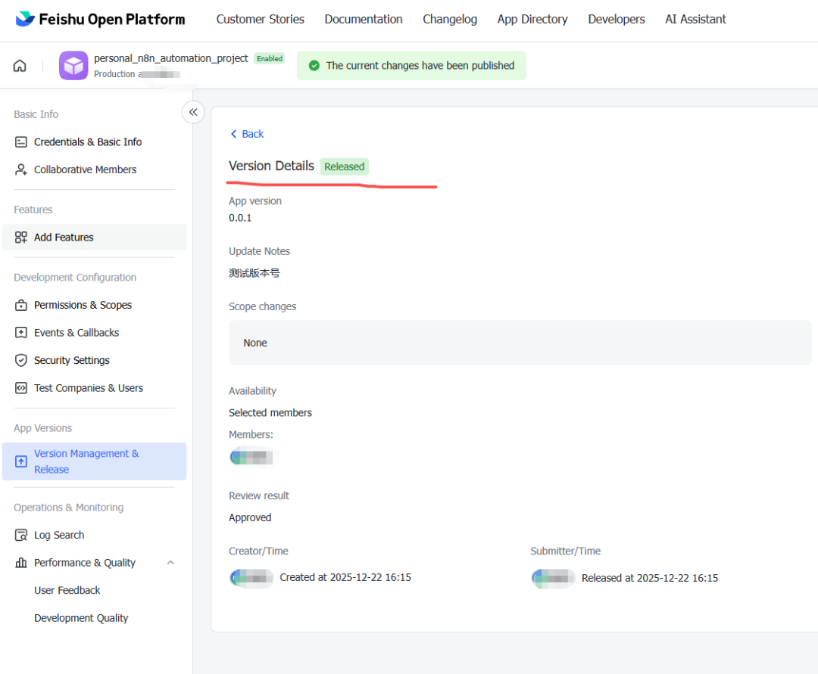Open Credentials & Basic Info page

point(87,142)
